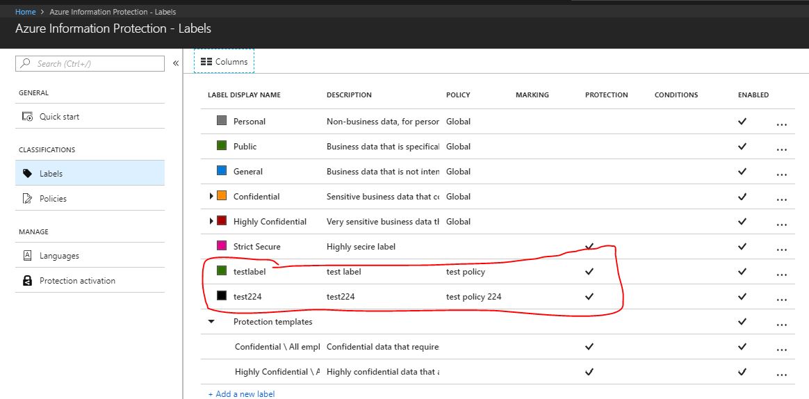Image resolution: width=809 pixels, height=399 pixels.
Task: Click the search magnifier icon
Action: coord(26,63)
